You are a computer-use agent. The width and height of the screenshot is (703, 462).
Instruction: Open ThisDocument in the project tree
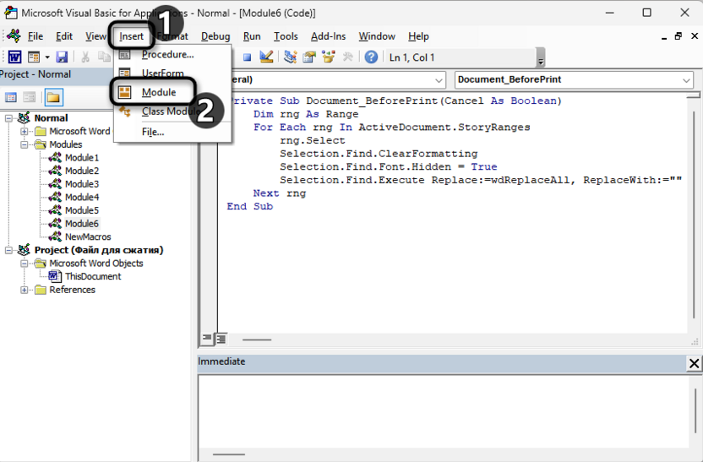tap(92, 276)
